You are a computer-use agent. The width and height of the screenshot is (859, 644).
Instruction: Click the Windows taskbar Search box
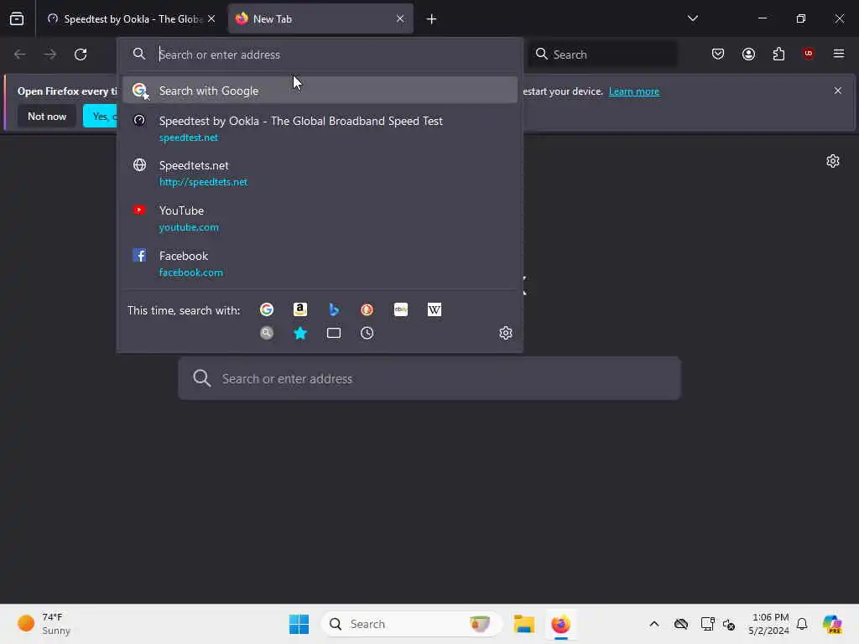[411, 624]
